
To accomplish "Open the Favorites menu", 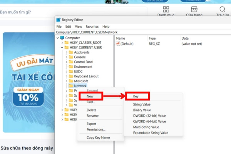I will click(x=92, y=27).
